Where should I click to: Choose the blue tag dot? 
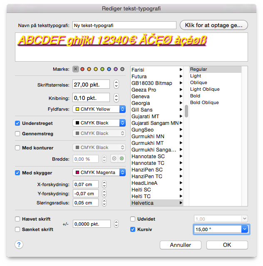[109, 69]
